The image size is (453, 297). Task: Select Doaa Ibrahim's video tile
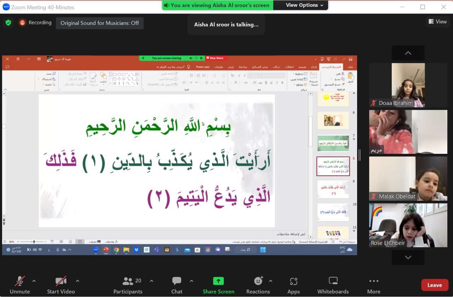[408, 85]
